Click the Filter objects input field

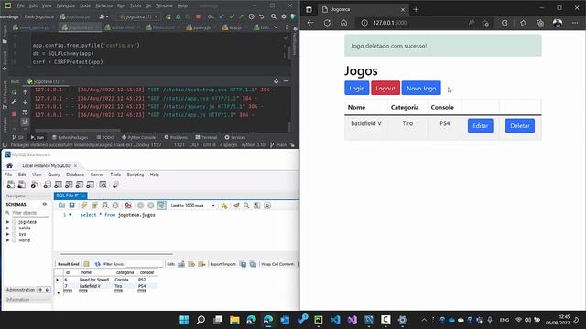coord(30,213)
